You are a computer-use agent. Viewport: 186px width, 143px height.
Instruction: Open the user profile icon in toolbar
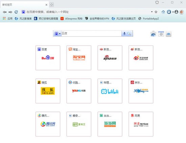pyautogui.click(x=177, y=12)
